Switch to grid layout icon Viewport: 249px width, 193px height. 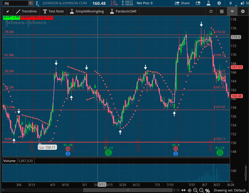click(x=222, y=11)
